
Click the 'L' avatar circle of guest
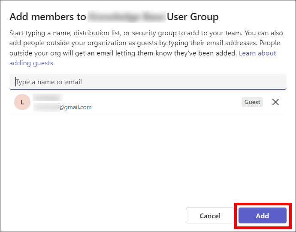22,102
